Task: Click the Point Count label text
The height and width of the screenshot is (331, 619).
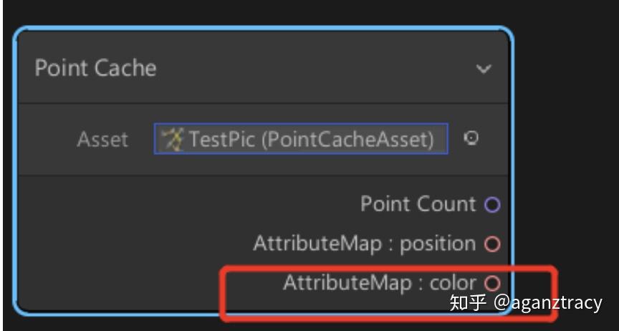Action: [x=418, y=204]
